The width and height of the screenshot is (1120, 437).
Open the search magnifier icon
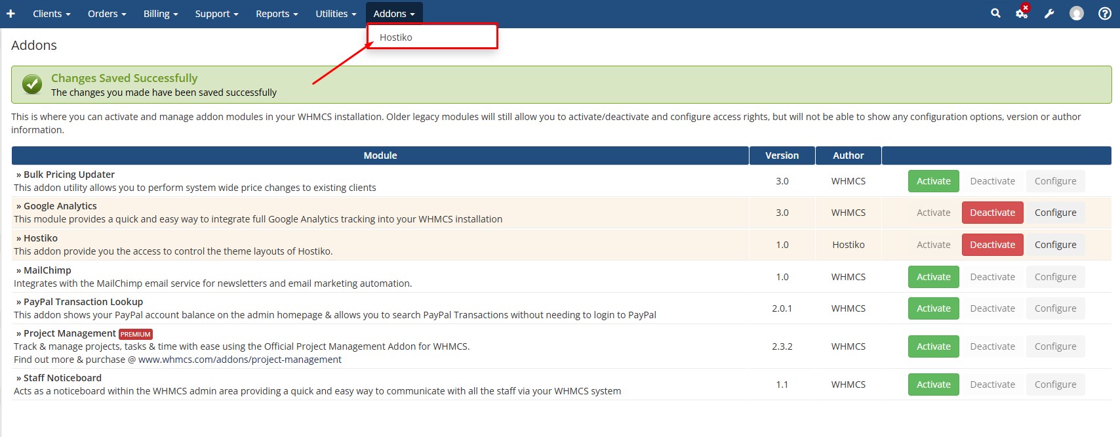pos(995,13)
